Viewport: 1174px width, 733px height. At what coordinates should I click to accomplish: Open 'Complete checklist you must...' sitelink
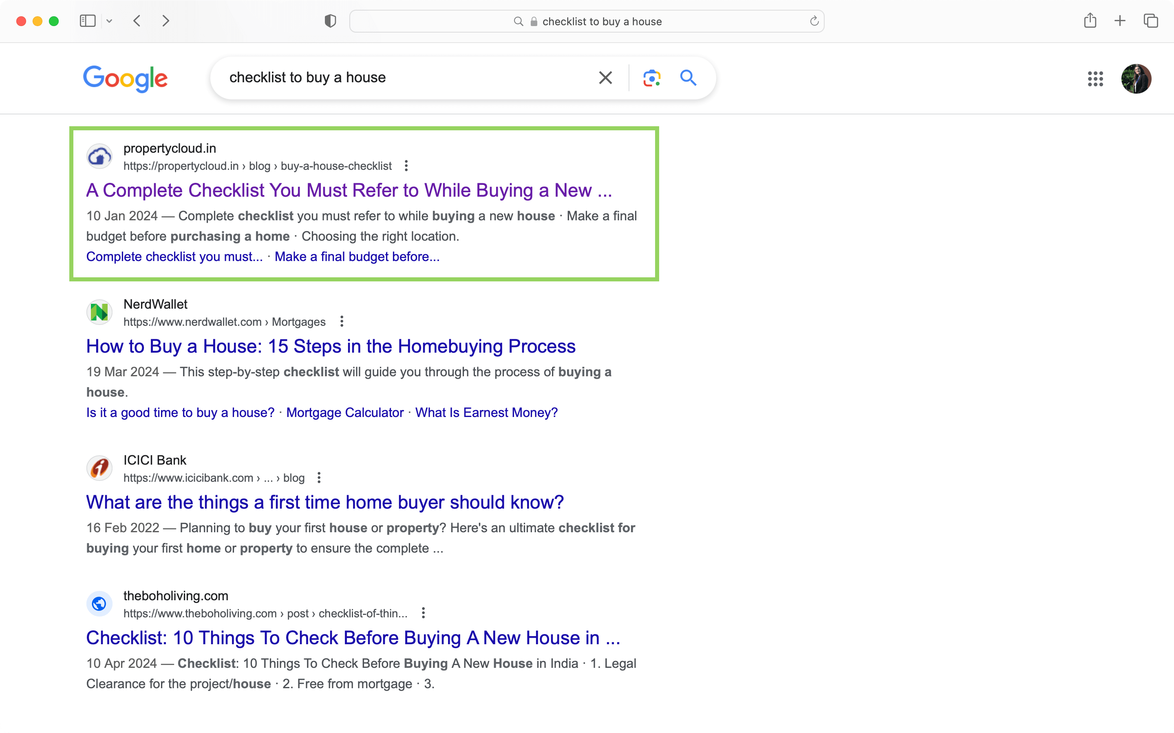click(x=174, y=257)
